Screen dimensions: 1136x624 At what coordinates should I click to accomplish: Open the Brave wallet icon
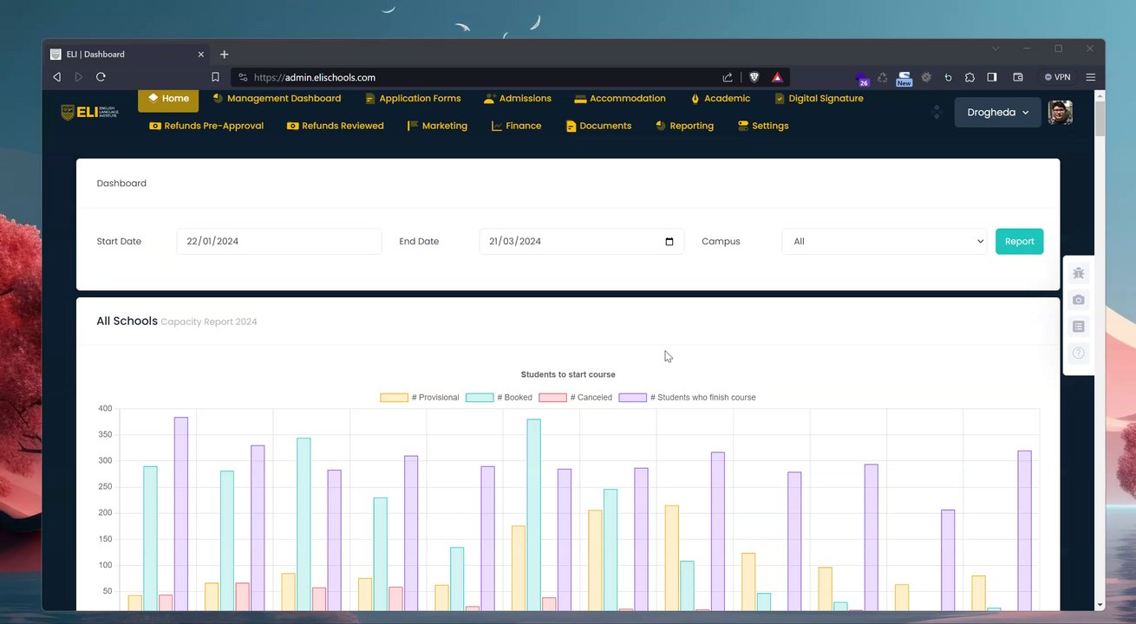coord(1018,77)
